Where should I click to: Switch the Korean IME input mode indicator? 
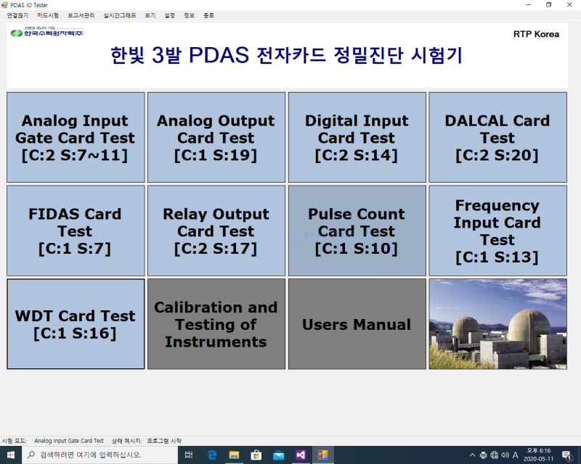click(515, 456)
